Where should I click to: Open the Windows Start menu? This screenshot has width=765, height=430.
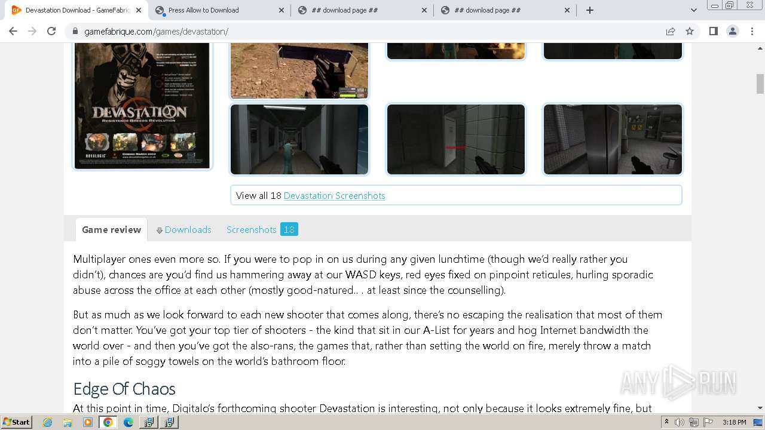16,422
